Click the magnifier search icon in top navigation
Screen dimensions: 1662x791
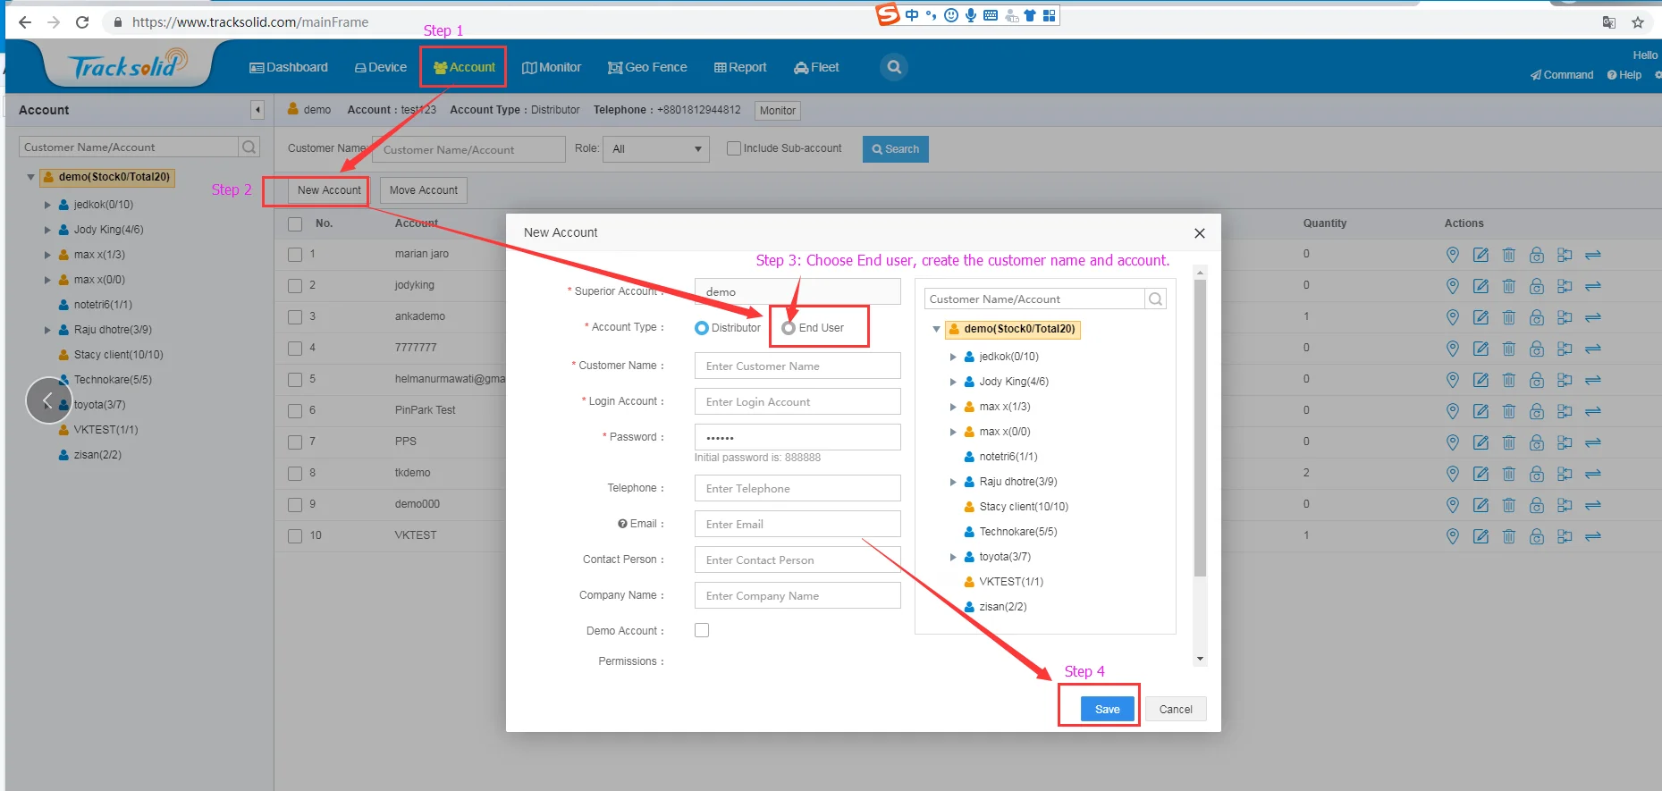click(894, 67)
